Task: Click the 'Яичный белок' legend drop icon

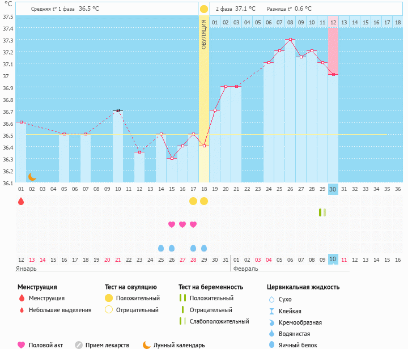Action: click(x=271, y=345)
